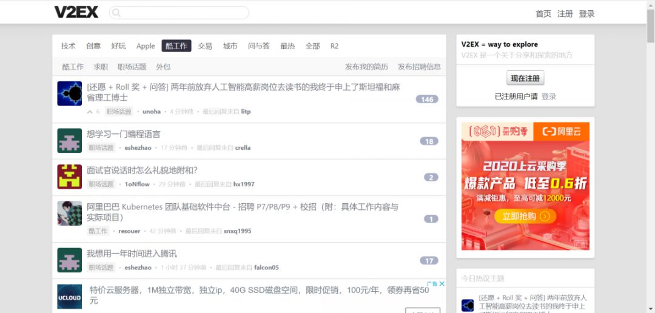This screenshot has width=655, height=313.
Task: Click avatar beside 想学习一门编程语言
Action: coord(69,141)
